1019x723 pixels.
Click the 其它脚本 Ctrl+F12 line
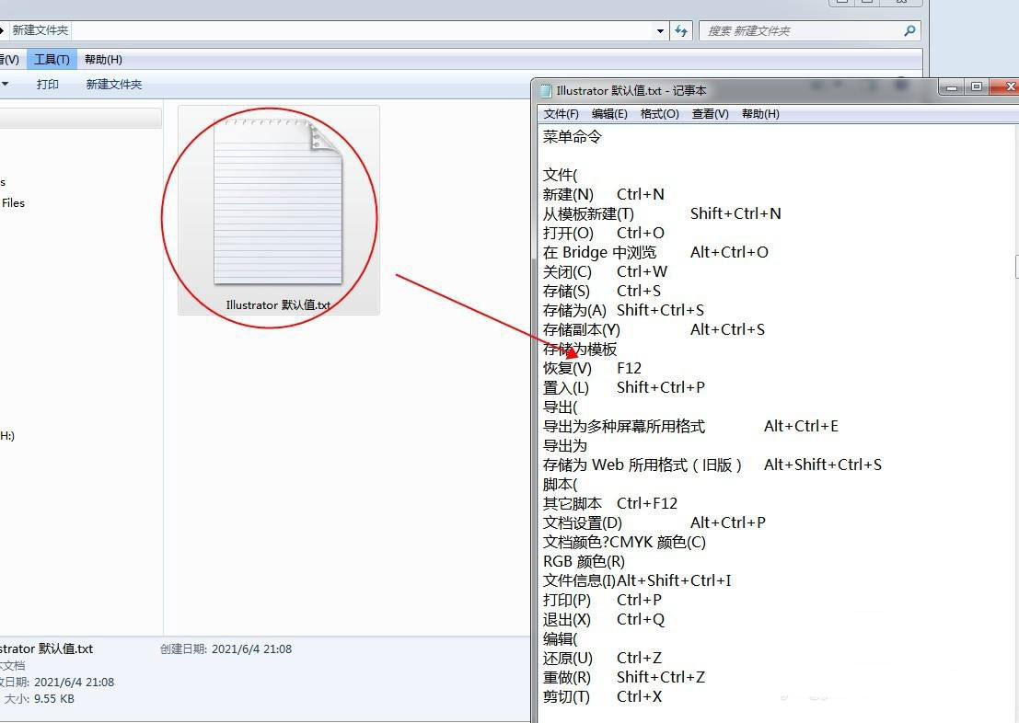610,503
